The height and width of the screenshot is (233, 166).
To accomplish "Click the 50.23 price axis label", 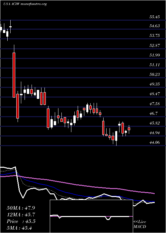I will click(155, 75).
